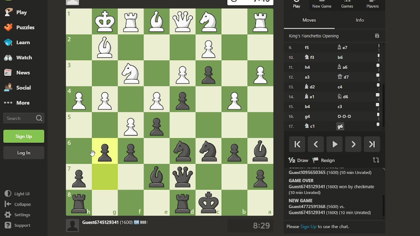Select the Players tab
Image resolution: width=420 pixels, height=236 pixels.
click(x=372, y=4)
